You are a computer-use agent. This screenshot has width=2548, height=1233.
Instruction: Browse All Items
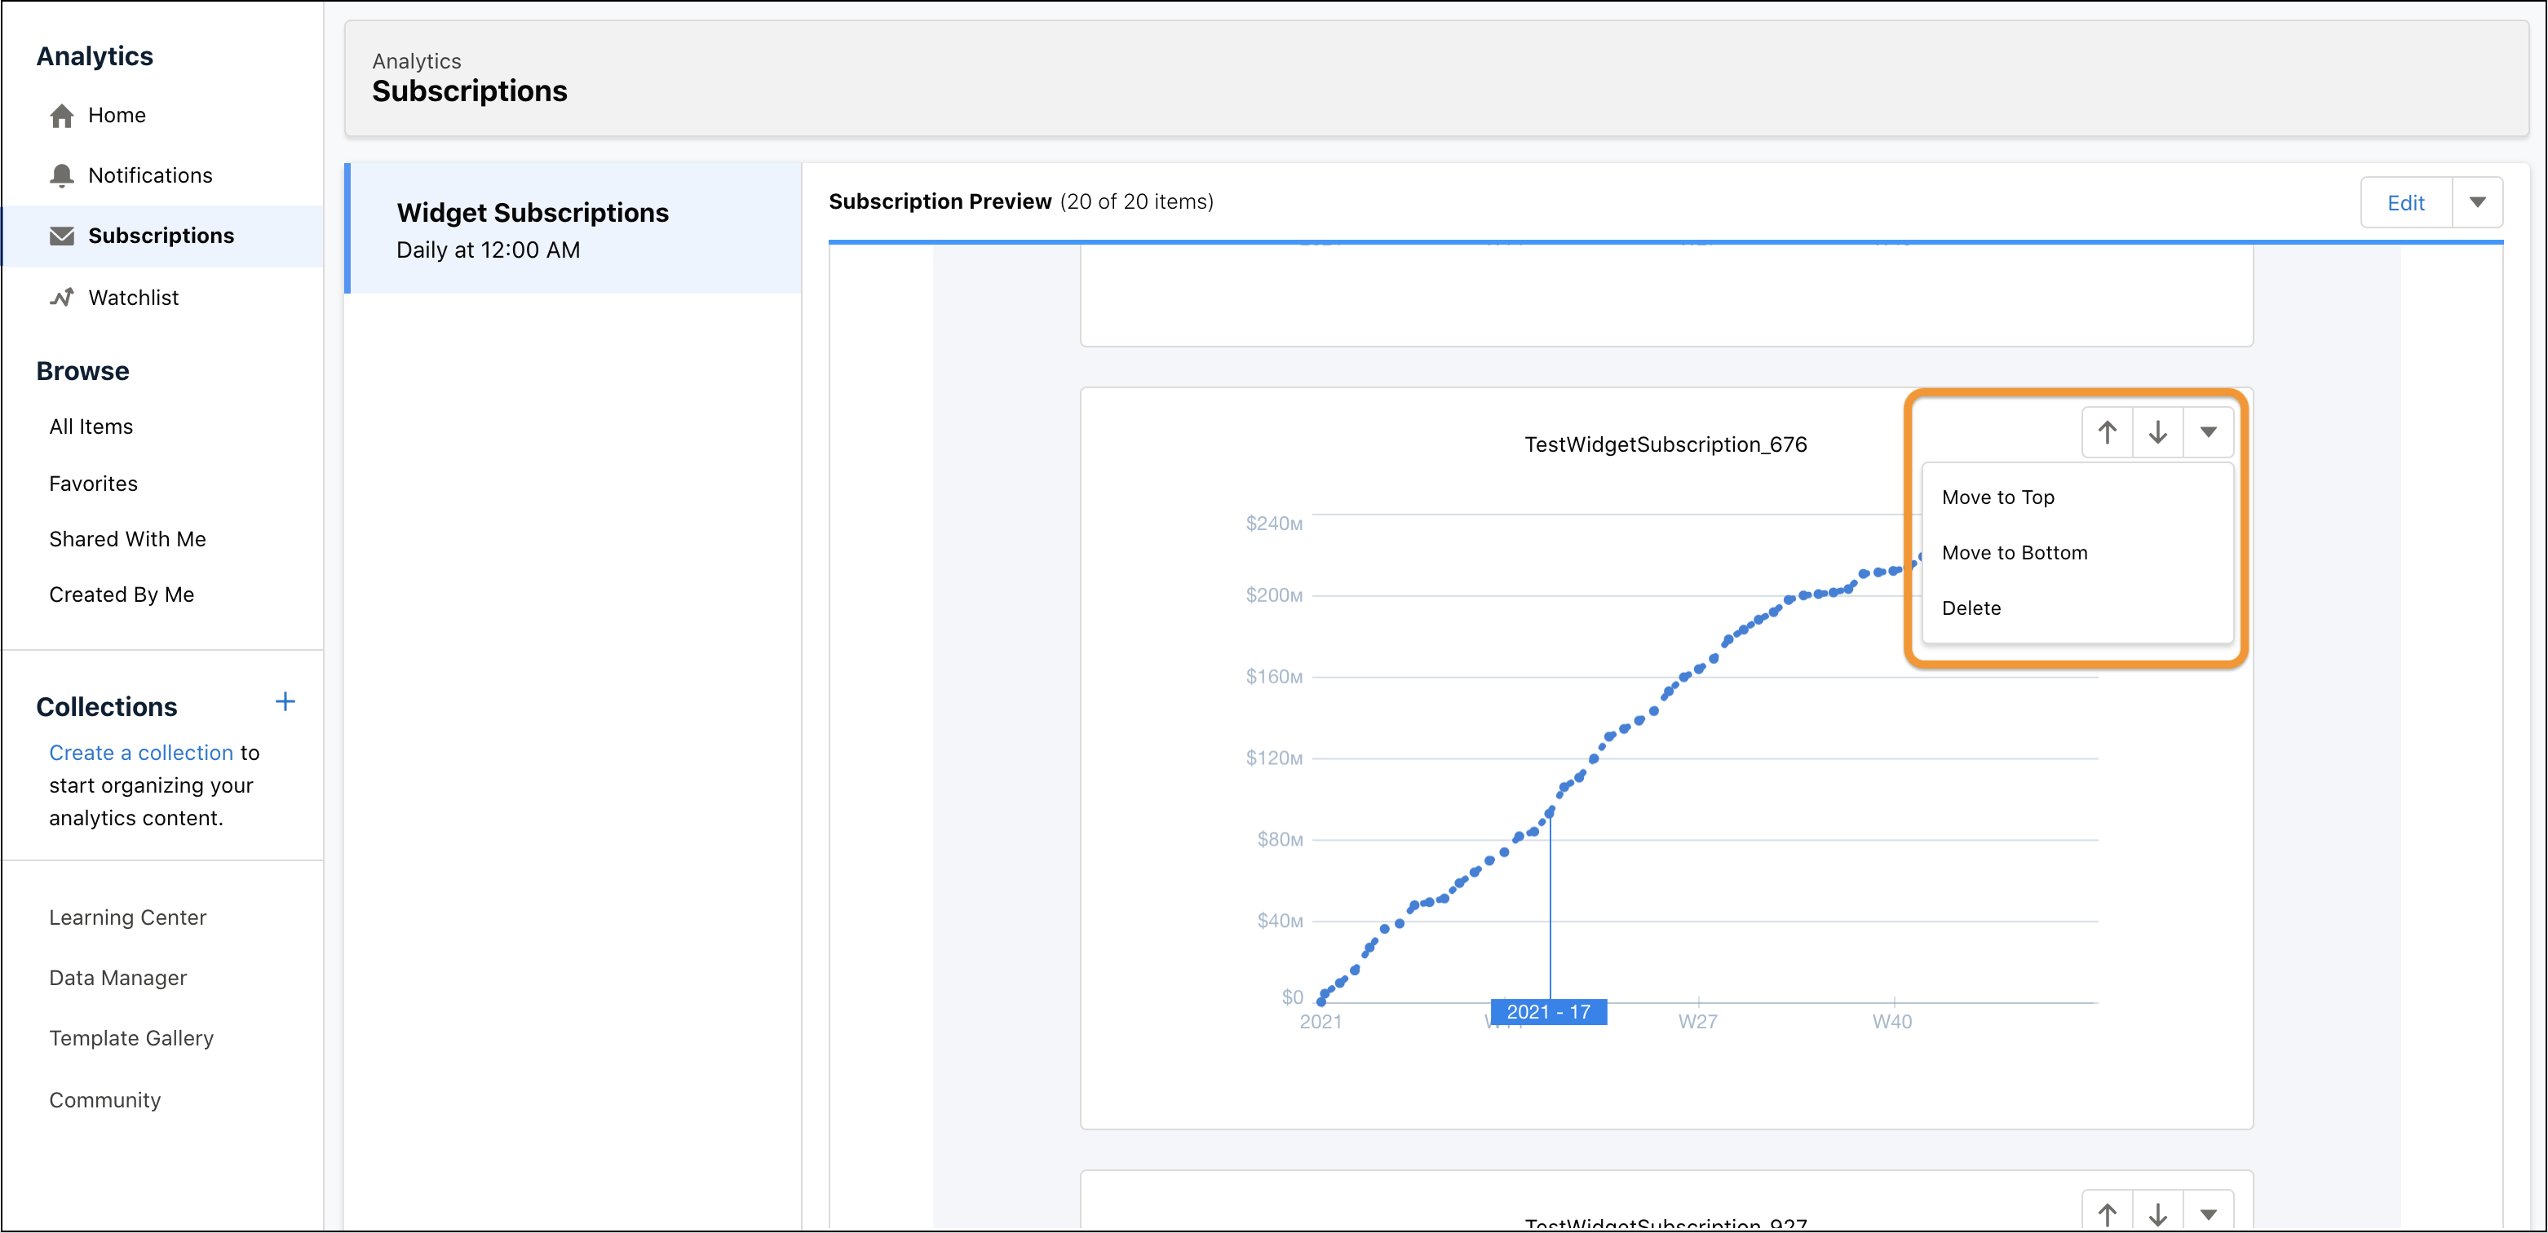click(x=91, y=427)
